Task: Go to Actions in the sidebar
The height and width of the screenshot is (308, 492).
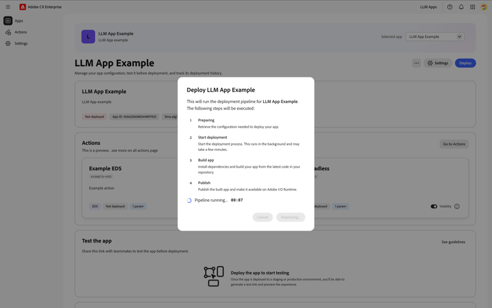Action: pyautogui.click(x=21, y=32)
